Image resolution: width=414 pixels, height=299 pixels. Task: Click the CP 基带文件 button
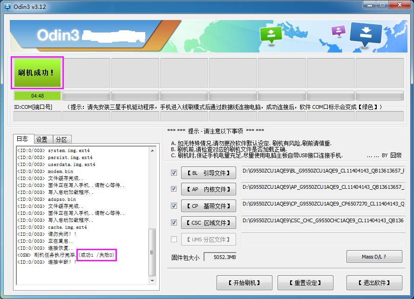(208, 206)
